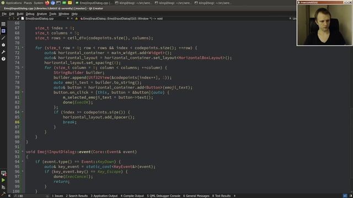Viewport: 353px width, 198px height.
Task: Collapse the for-loop fold at line 71
Action: click(23, 48)
